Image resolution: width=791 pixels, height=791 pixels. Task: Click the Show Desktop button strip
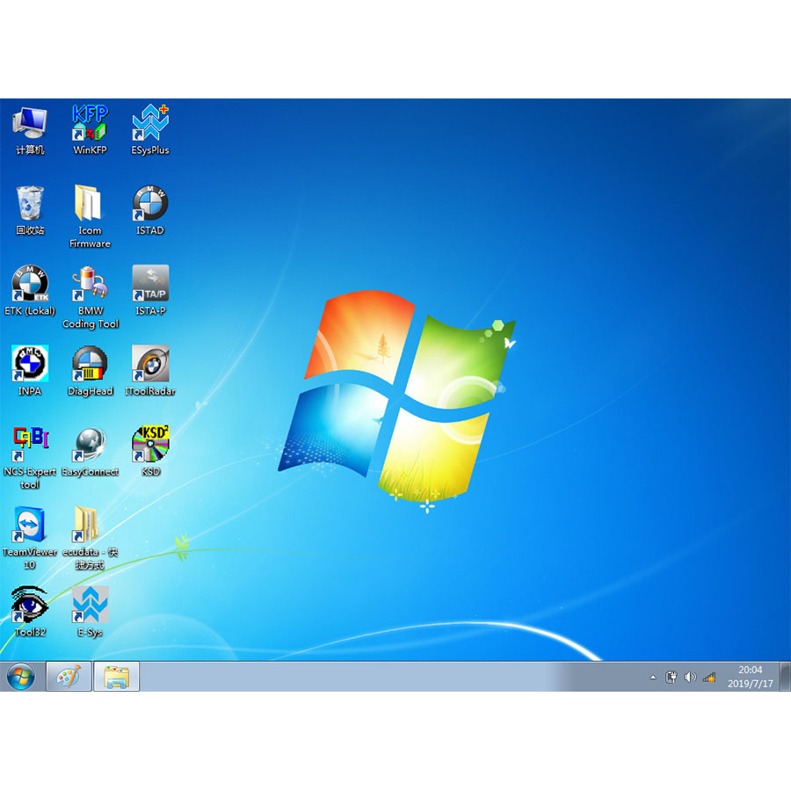point(786,677)
